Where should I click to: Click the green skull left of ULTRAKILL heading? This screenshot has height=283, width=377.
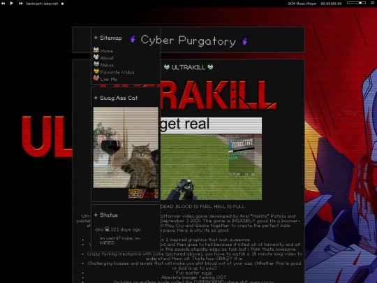click(167, 67)
